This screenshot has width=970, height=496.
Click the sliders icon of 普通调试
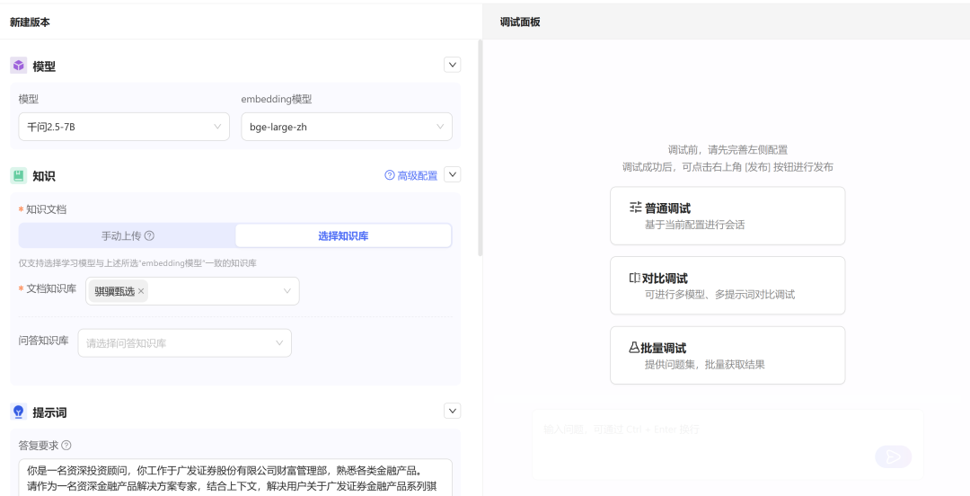[635, 208]
